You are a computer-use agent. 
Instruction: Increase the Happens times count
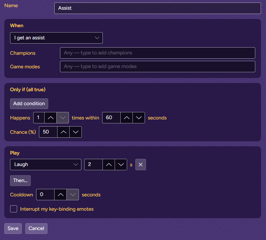51,118
